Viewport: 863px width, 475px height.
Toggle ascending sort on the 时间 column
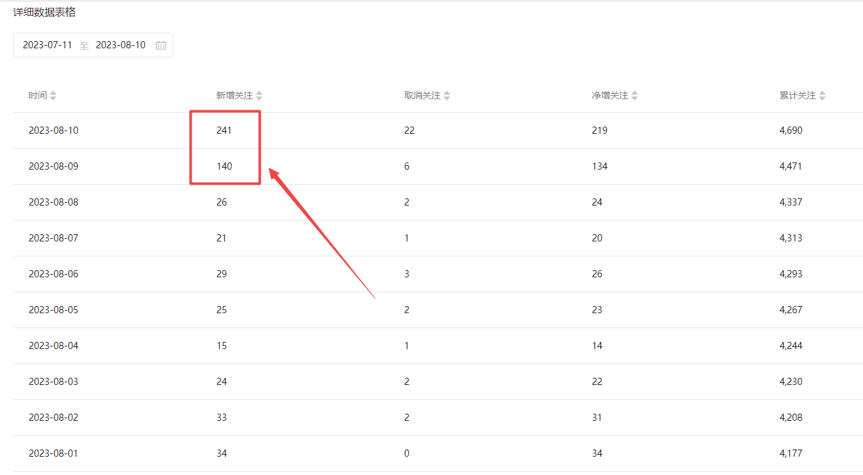(x=53, y=92)
